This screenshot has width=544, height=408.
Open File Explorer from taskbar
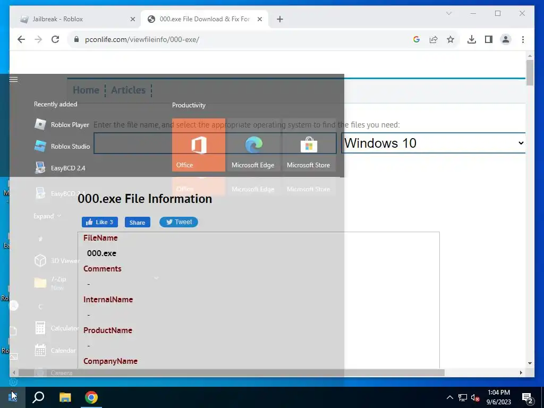[65, 397]
